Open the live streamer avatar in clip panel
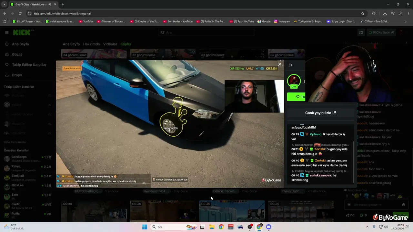 pyautogui.click(x=294, y=81)
